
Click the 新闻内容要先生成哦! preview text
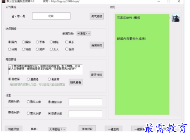click(x=132, y=39)
